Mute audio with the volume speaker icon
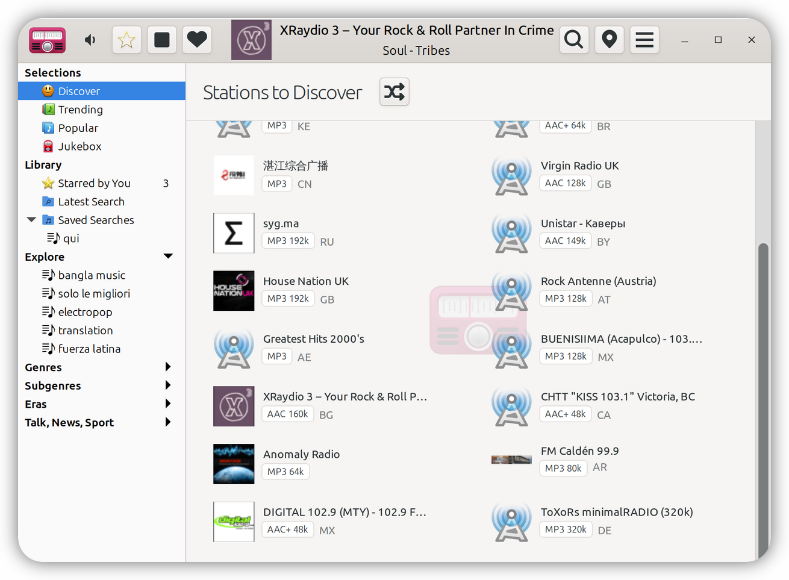The image size is (789, 580). coord(90,40)
